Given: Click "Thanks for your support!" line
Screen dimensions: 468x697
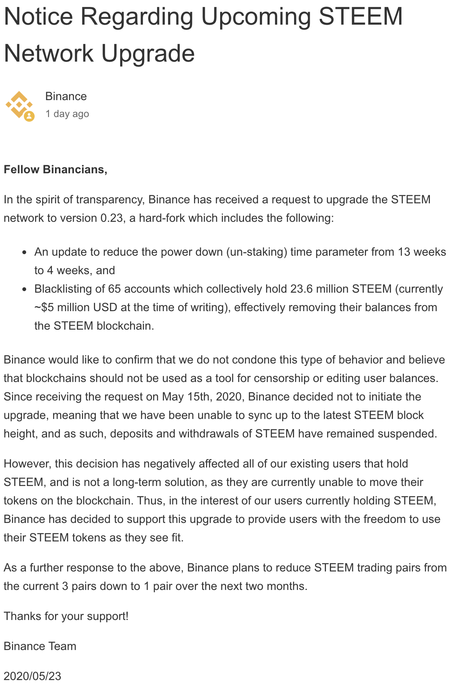Looking at the screenshot, I should [66, 616].
